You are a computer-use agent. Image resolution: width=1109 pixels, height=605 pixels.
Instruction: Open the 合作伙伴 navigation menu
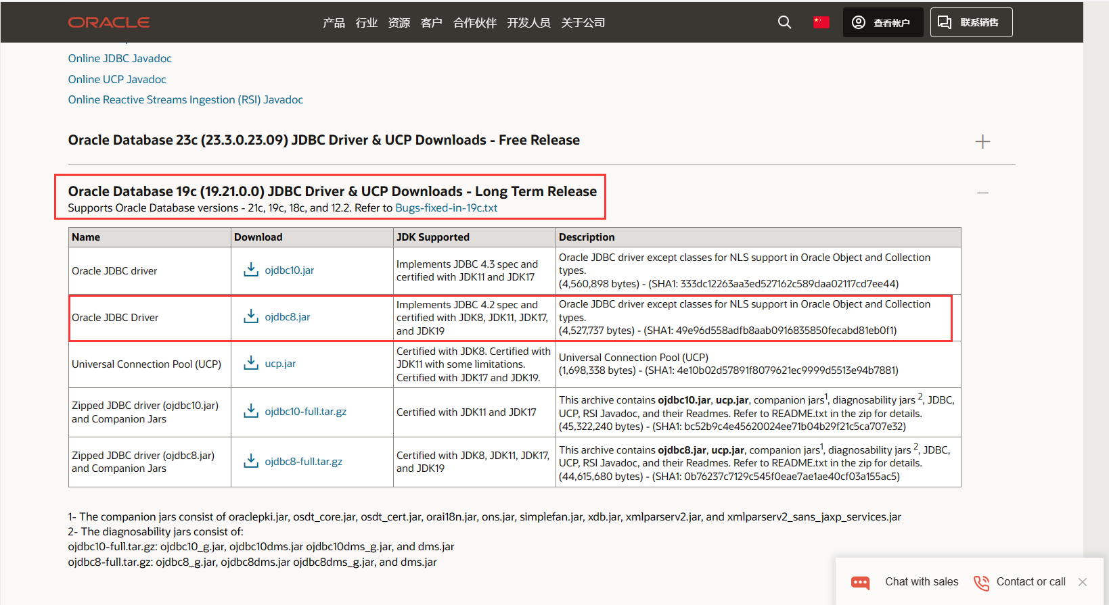click(x=474, y=23)
